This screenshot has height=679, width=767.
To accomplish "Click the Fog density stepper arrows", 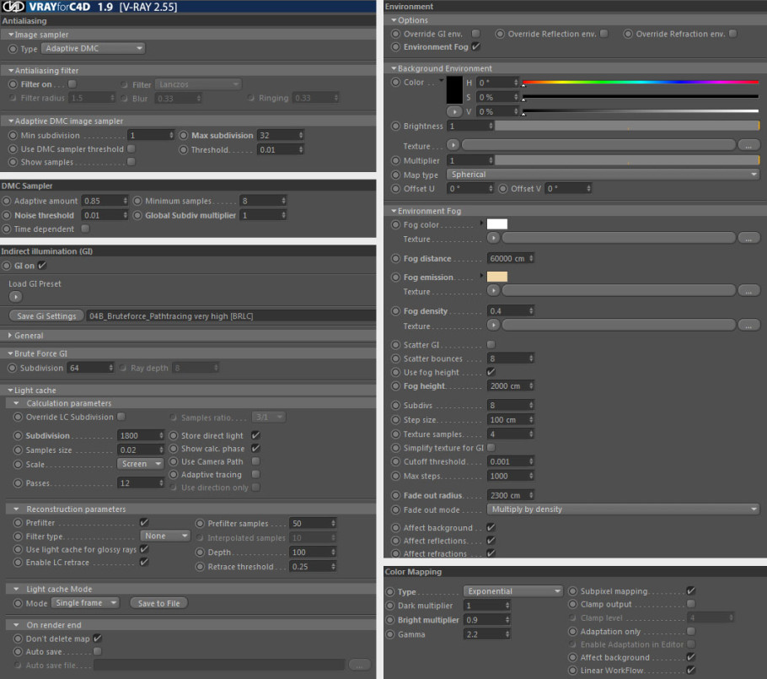I will tap(531, 311).
